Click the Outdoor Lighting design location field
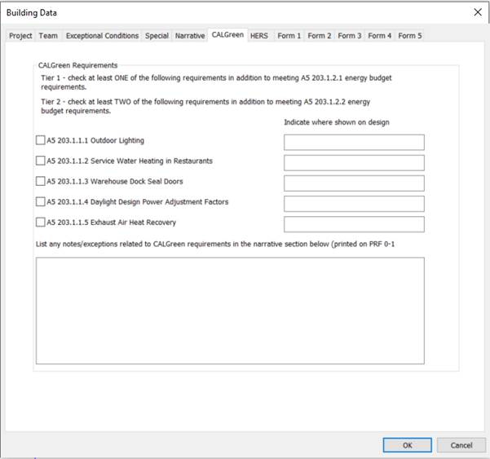This screenshot has height=459, width=490. coord(354,143)
